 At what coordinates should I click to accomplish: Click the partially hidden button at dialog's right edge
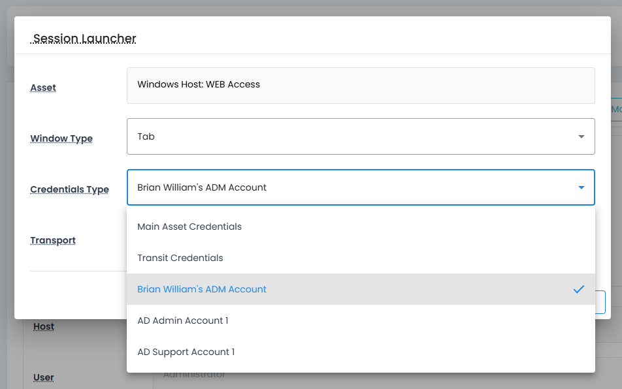[600, 302]
